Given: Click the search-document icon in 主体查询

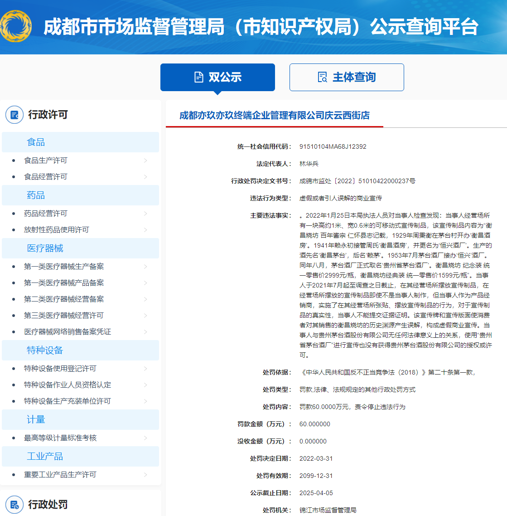Looking at the screenshot, I should (323, 77).
